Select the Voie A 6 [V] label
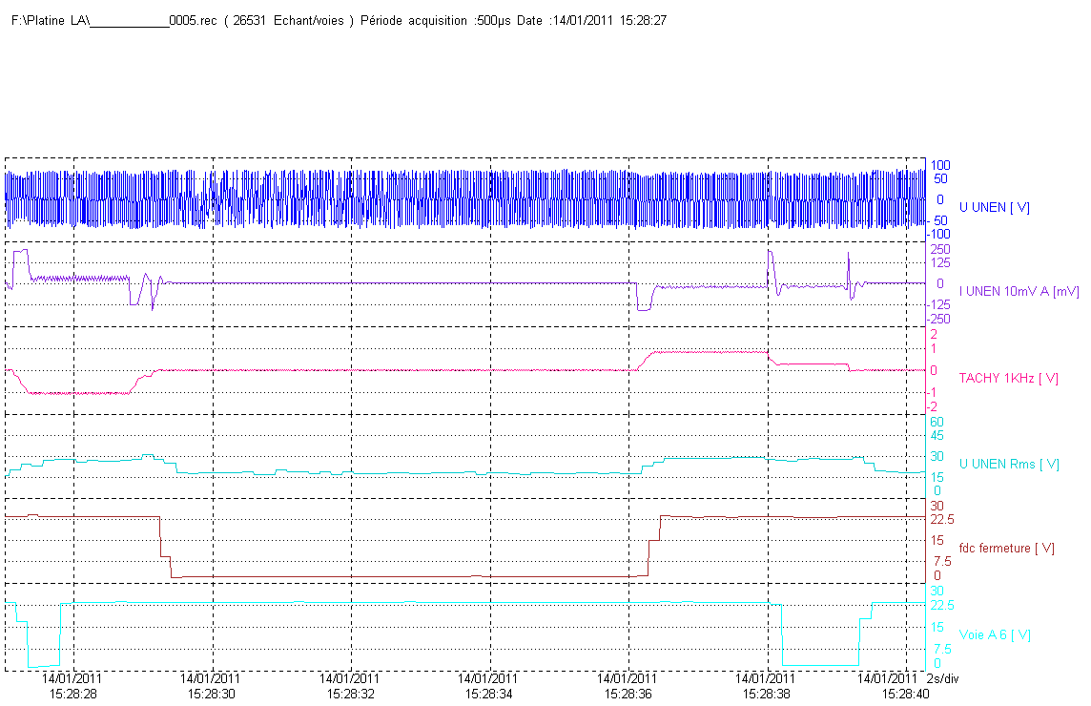Viewport: 1091px width, 706px height. (995, 634)
